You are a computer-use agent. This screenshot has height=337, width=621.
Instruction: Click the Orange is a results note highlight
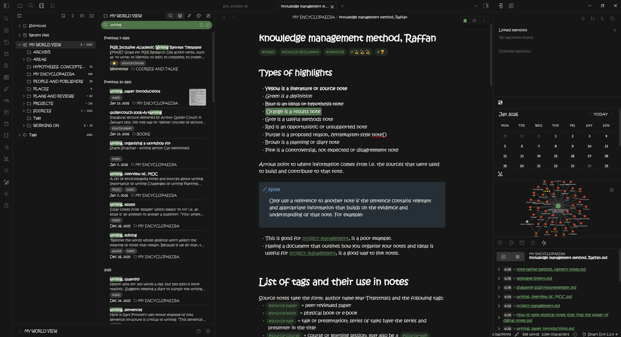293,112
